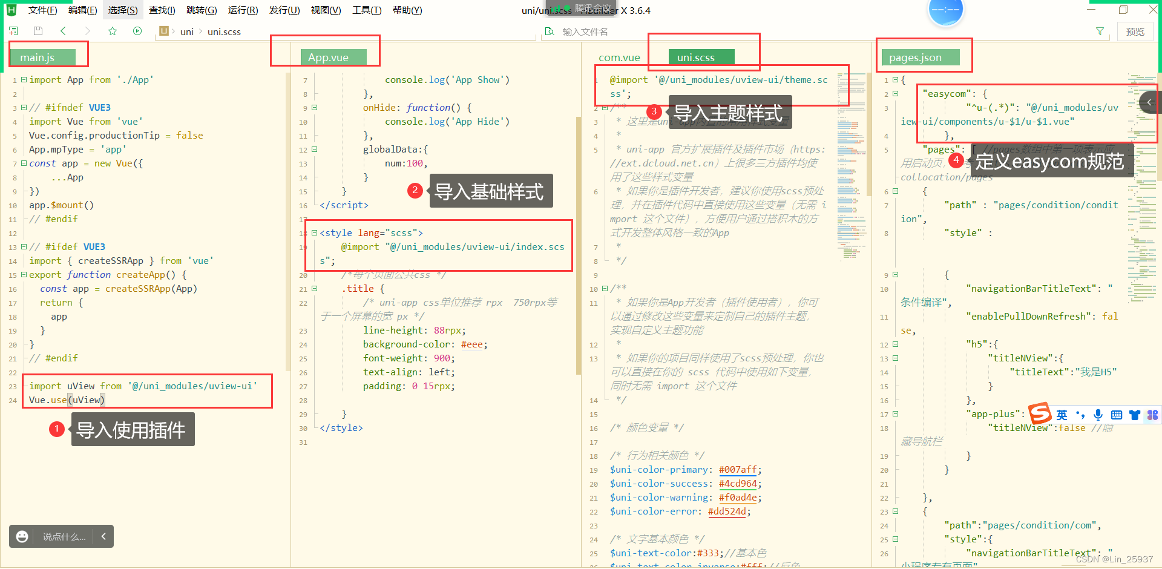This screenshot has width=1162, height=569.
Task: Open the 运行(R) menu
Action: pyautogui.click(x=243, y=10)
